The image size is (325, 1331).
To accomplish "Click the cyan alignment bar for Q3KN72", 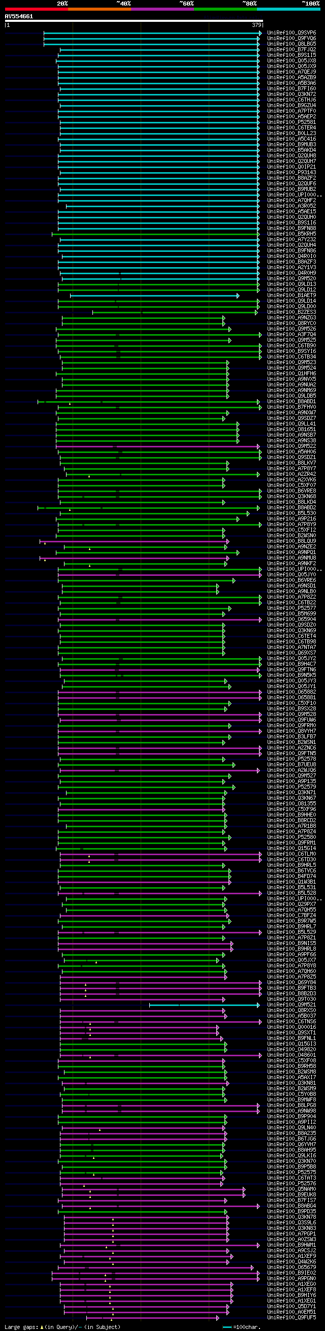I will [x=158, y=94].
